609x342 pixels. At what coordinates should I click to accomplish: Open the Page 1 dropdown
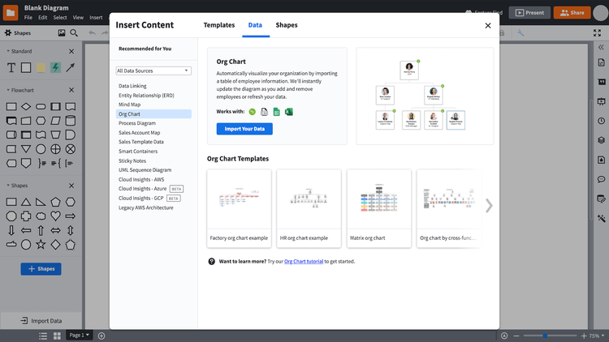click(80, 335)
